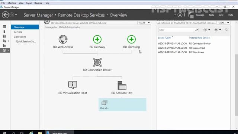Image resolution: width=238 pixels, height=134 pixels.
Task: Select Overview in the RDS navigation
Action: click(25, 27)
